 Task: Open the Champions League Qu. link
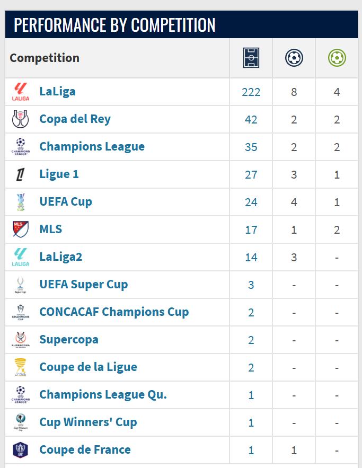[103, 395]
